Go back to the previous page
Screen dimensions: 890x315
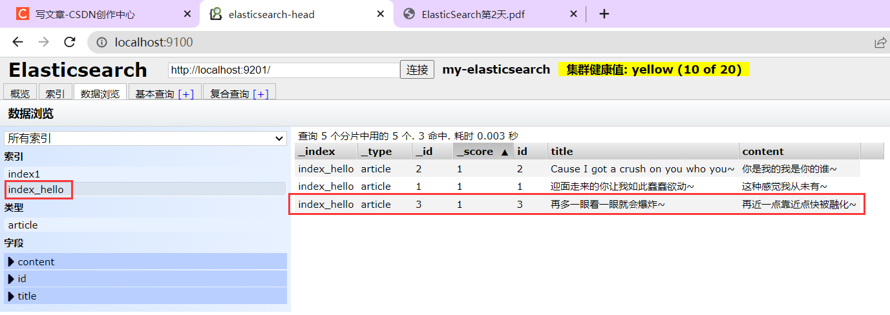point(17,42)
